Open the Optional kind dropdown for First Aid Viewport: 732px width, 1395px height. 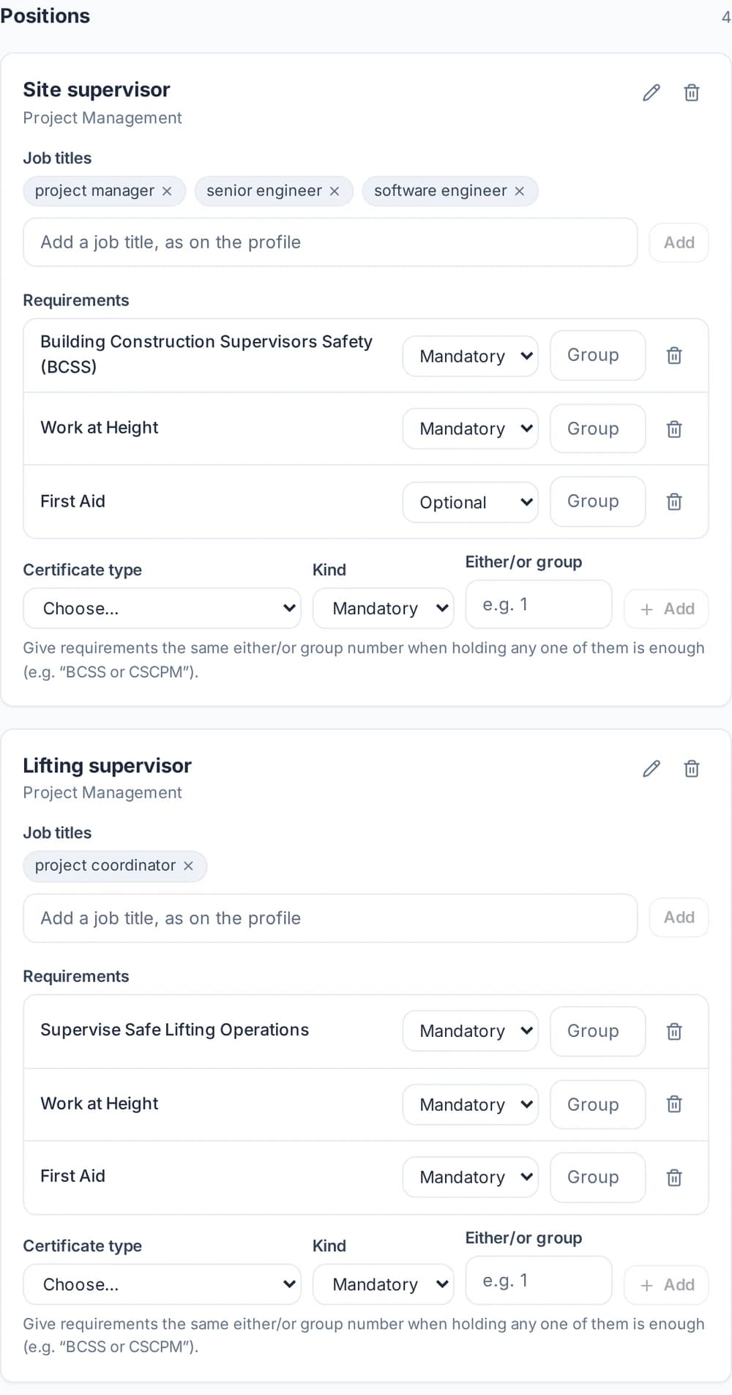tap(470, 502)
